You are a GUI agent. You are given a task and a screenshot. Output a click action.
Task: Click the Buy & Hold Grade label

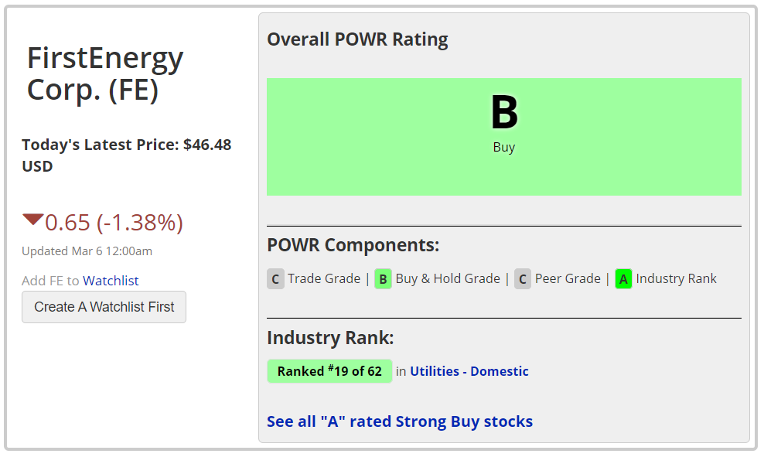(448, 278)
